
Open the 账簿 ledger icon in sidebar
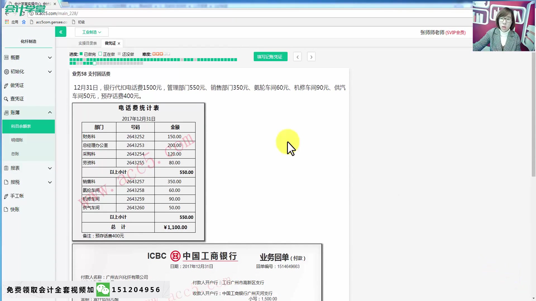tap(6, 112)
